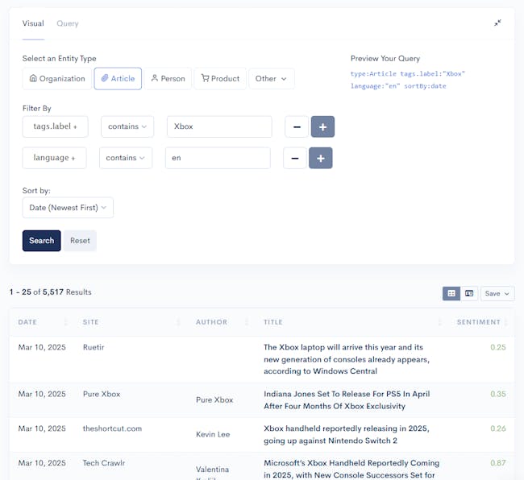Collapse the query panel using the minimize icon
This screenshot has width=524, height=480.
click(498, 23)
